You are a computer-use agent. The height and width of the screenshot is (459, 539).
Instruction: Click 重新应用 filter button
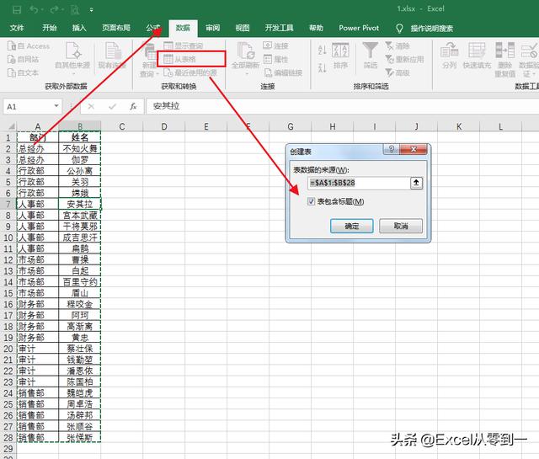pyautogui.click(x=404, y=59)
